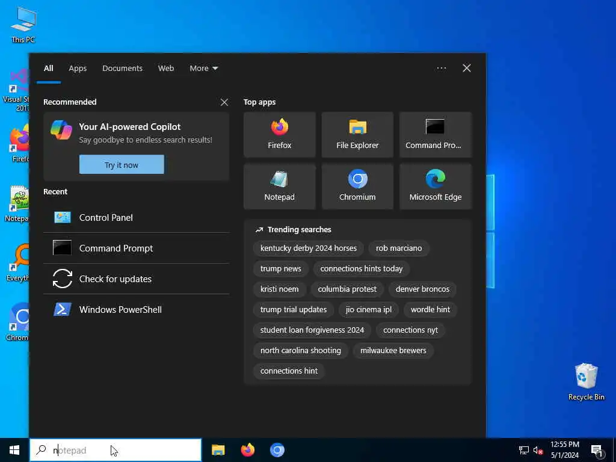Open Chromium from the taskbar

coord(277,450)
